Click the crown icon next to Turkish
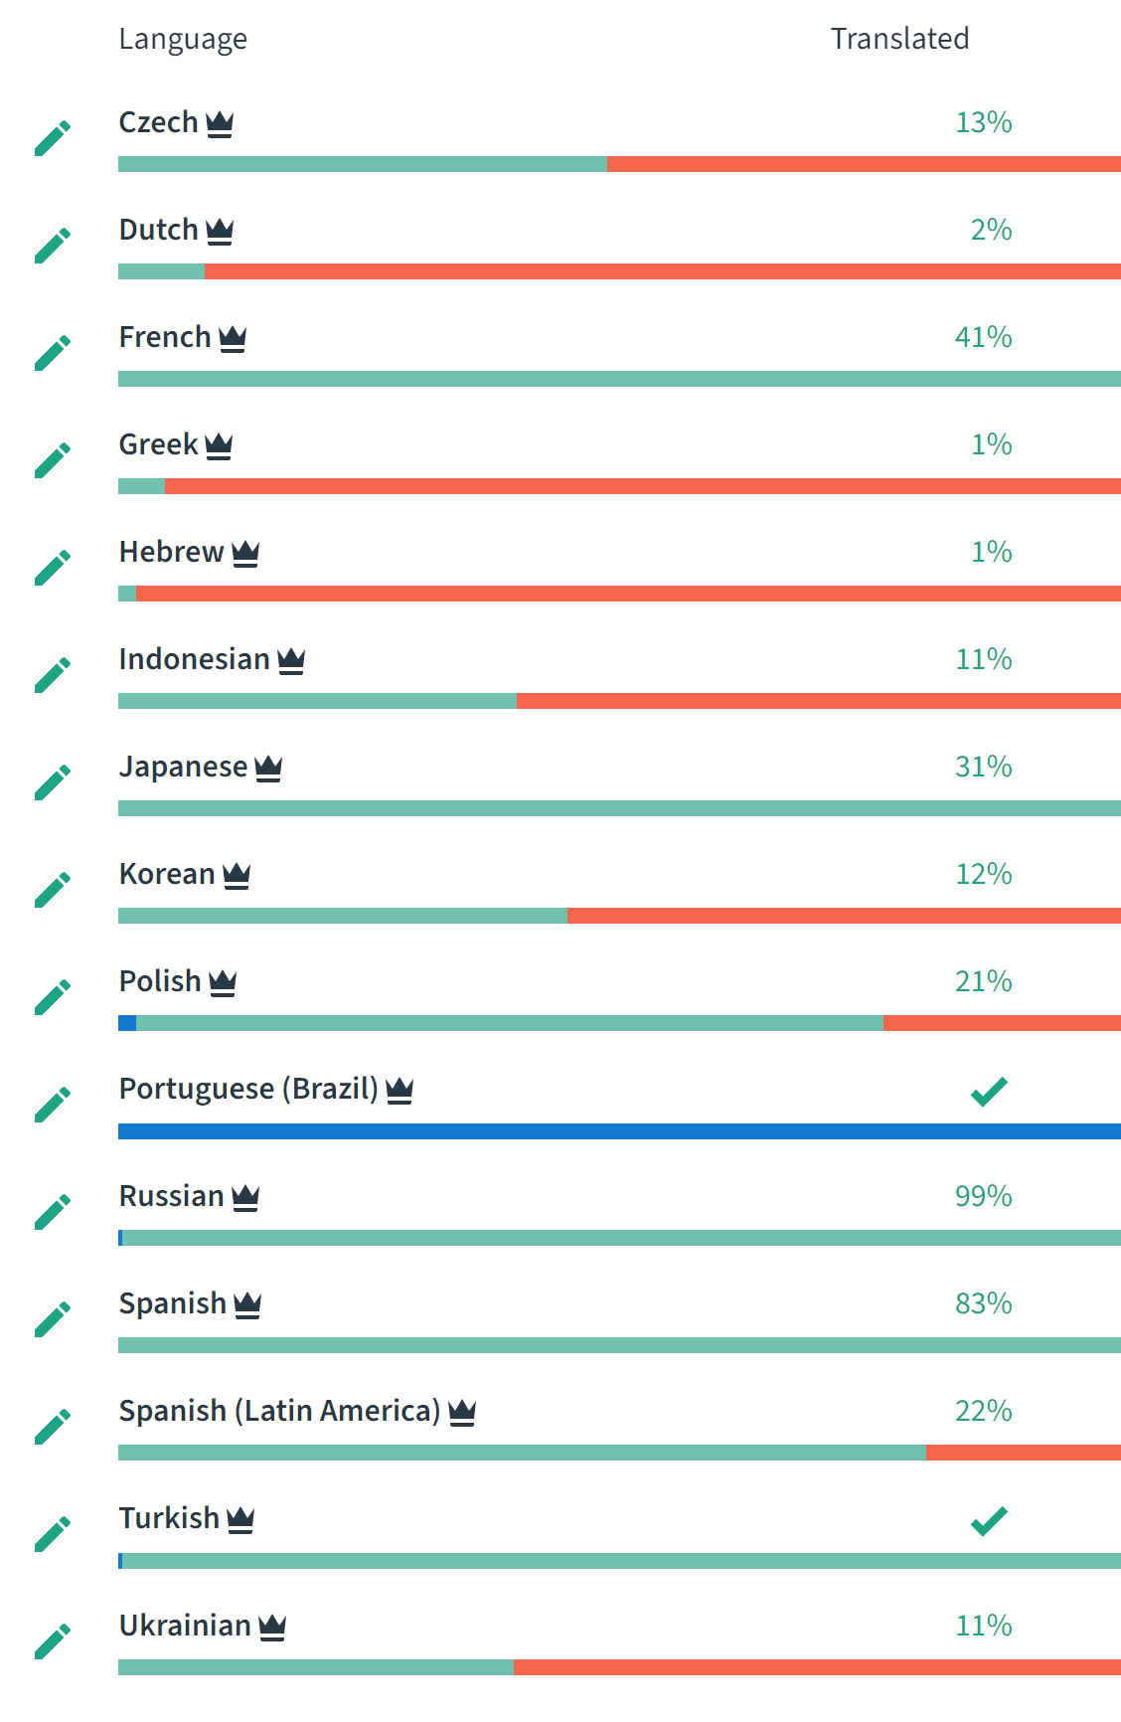Image resolution: width=1121 pixels, height=1722 pixels. tap(240, 1520)
